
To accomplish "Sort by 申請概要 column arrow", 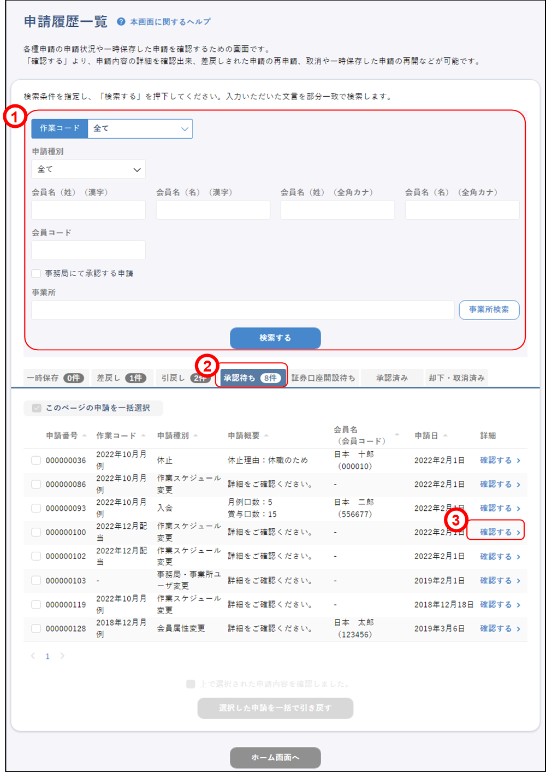I will point(266,436).
